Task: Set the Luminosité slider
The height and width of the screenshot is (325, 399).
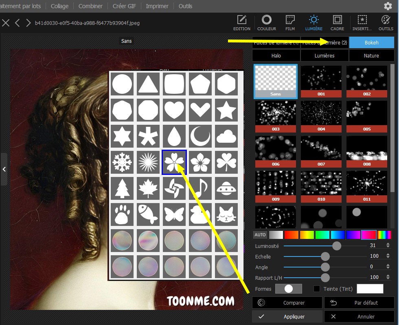Action: pos(336,246)
